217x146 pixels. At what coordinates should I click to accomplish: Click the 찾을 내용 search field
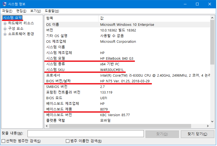click(x=86, y=134)
